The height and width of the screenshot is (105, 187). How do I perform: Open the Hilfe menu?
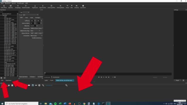coord(27,3)
